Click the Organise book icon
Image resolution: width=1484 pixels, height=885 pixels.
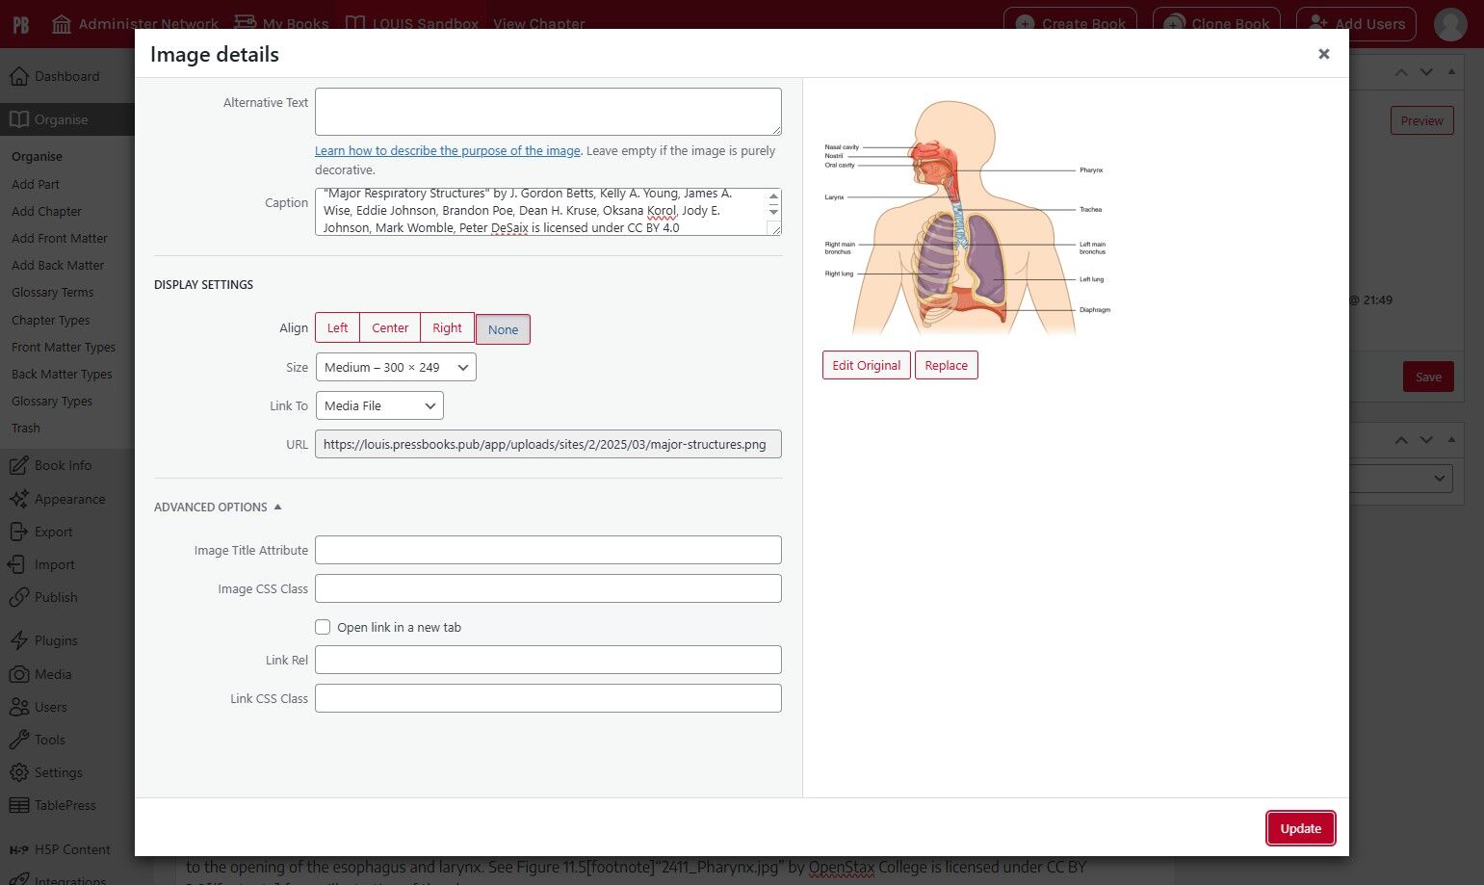(18, 119)
